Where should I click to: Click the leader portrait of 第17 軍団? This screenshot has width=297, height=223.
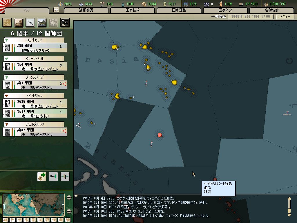click(7, 114)
